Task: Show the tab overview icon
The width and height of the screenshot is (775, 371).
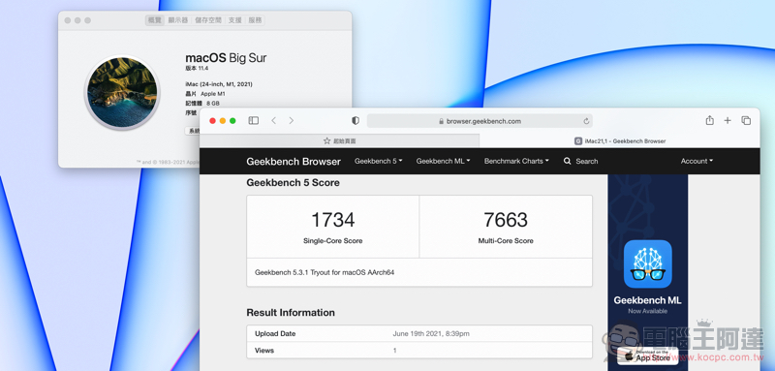Action: click(x=746, y=120)
